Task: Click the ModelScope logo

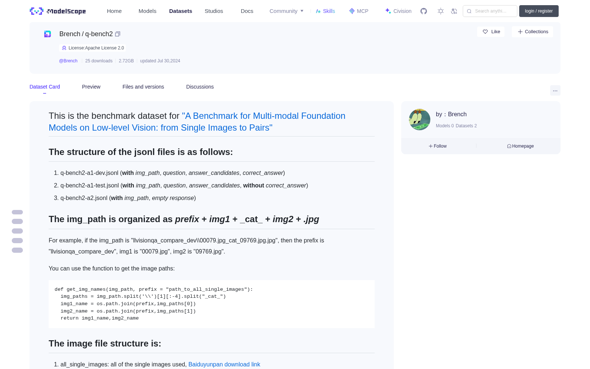Action: pyautogui.click(x=58, y=11)
